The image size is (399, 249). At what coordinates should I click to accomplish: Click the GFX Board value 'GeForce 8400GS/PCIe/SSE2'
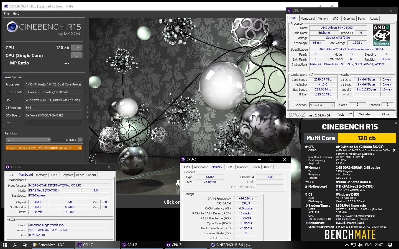pos(53,115)
